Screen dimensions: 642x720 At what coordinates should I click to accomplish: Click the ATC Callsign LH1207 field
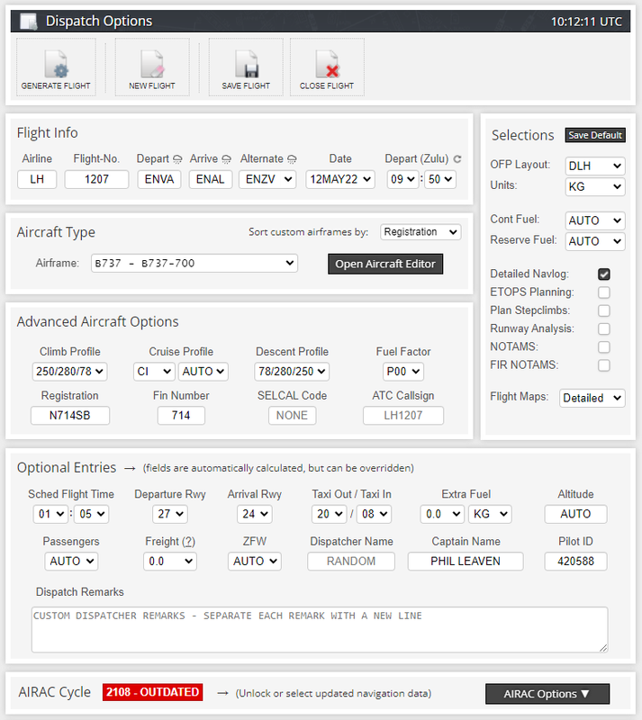403,416
